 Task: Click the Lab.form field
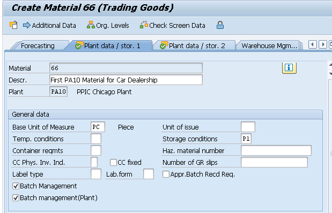149,174
